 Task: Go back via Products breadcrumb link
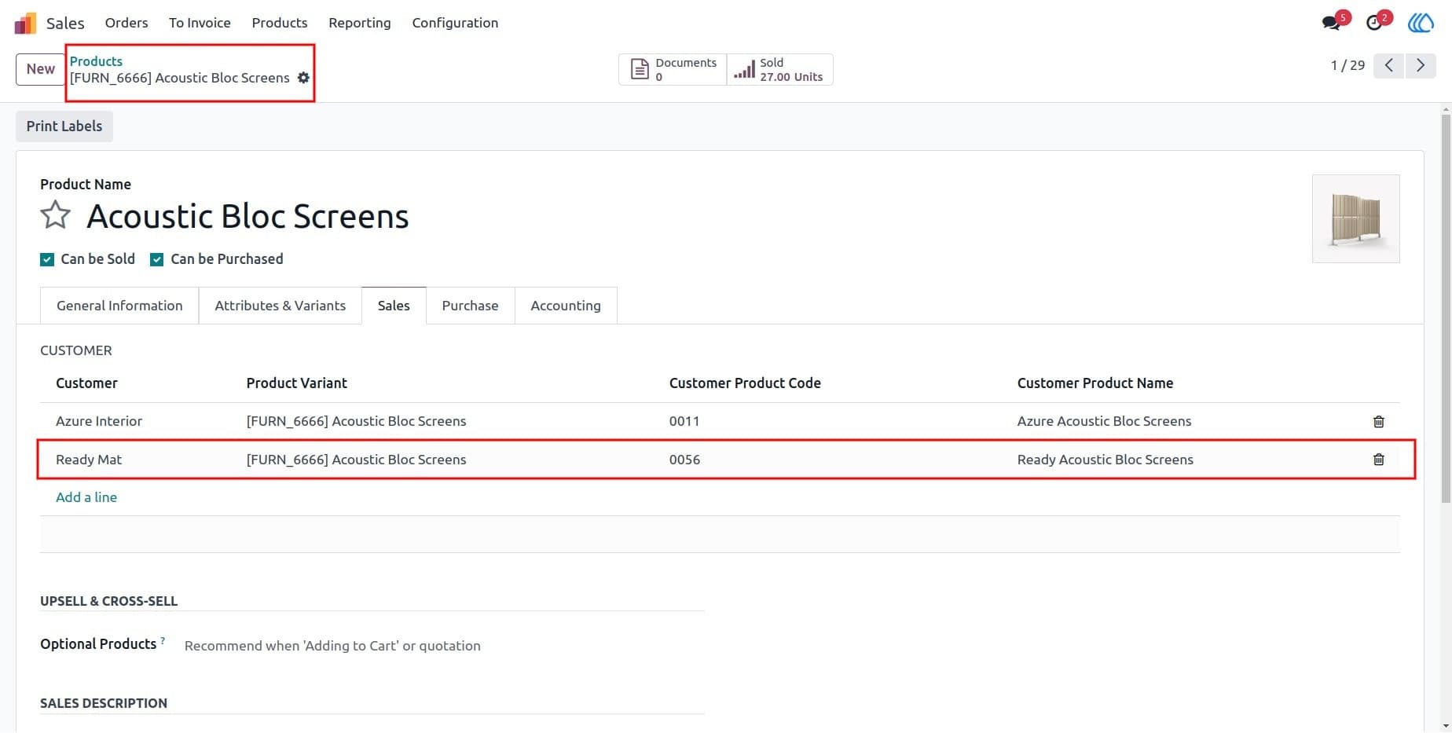[96, 61]
